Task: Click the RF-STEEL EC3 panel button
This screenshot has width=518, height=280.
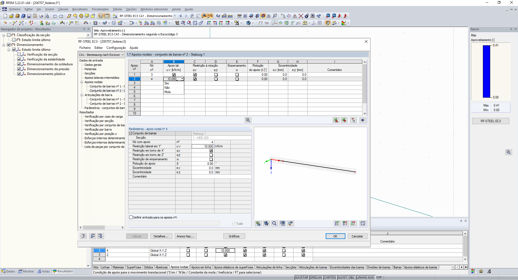Action: coord(491,121)
